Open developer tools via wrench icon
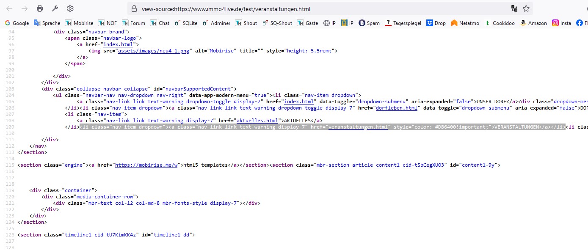 pos(55,8)
